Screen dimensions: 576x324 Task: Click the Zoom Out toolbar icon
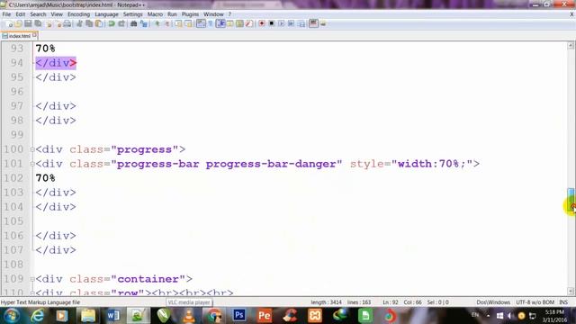pyautogui.click(x=166, y=24)
